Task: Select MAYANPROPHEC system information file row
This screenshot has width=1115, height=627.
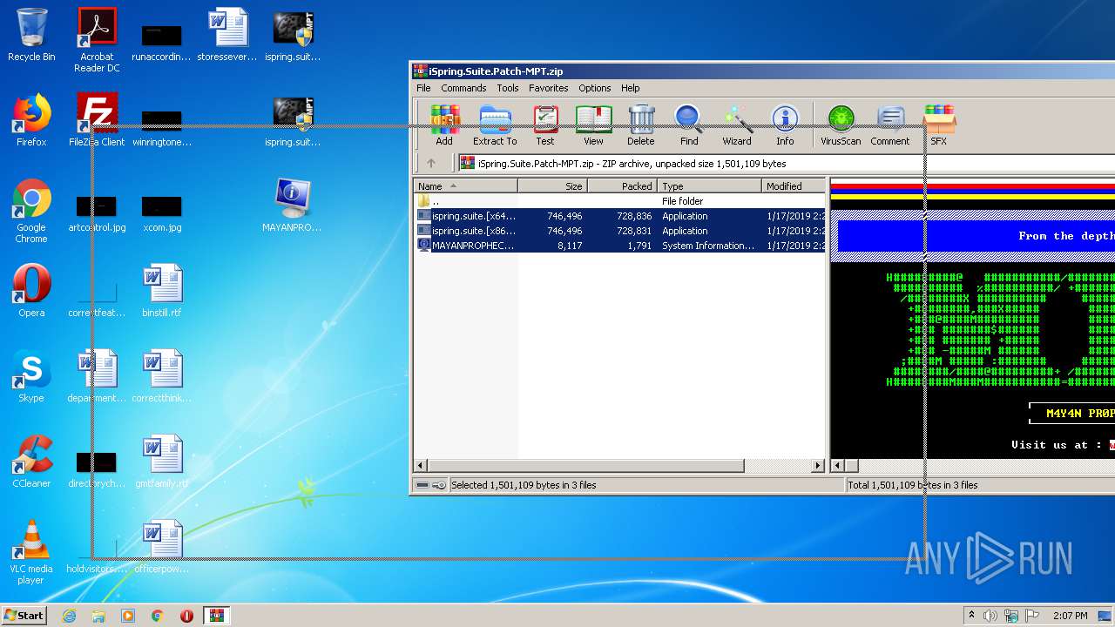Action: pos(619,246)
